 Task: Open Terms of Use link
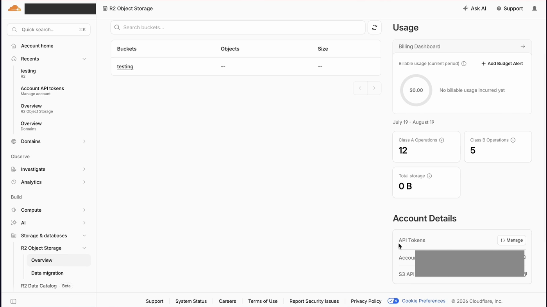coord(263,301)
